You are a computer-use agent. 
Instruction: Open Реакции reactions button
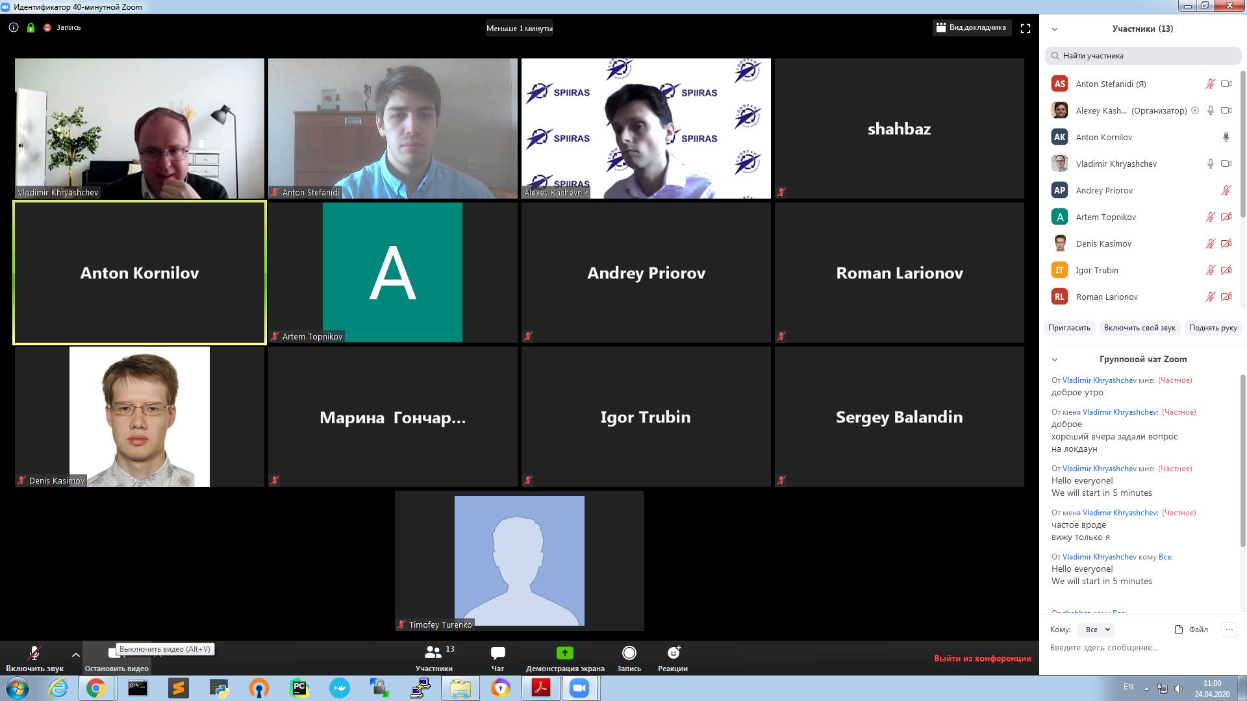[x=673, y=658]
